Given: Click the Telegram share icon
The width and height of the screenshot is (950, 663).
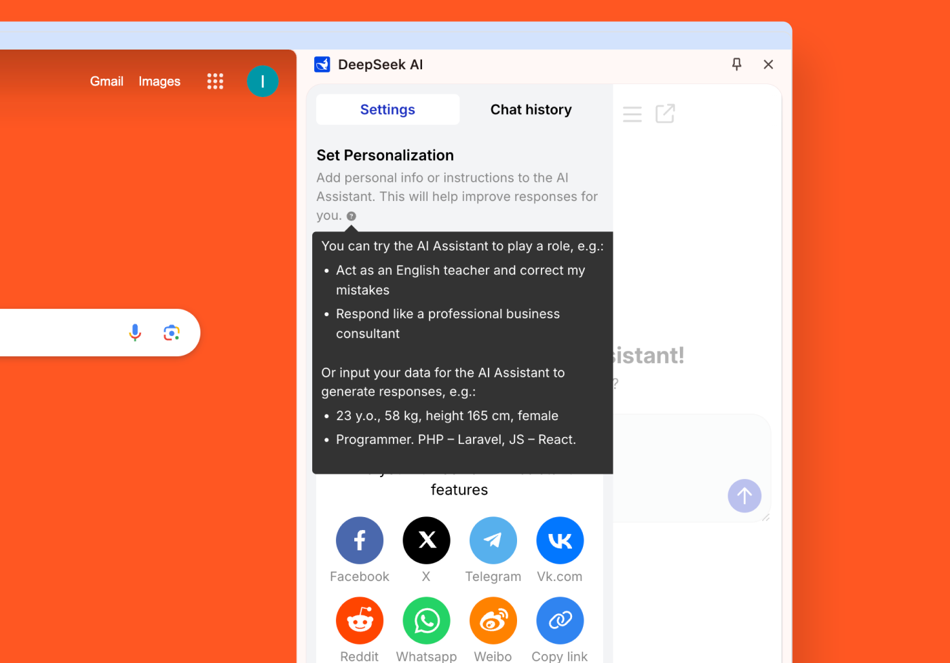Looking at the screenshot, I should tap(493, 540).
